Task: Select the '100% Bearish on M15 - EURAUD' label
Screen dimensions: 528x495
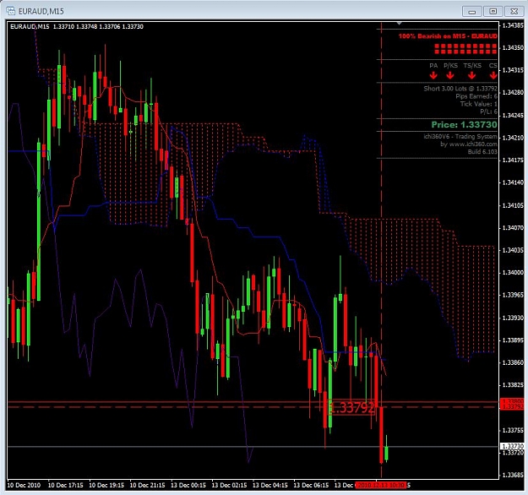Action: pyautogui.click(x=448, y=36)
